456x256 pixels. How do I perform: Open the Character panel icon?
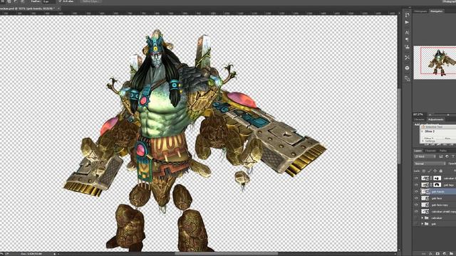[407, 33]
